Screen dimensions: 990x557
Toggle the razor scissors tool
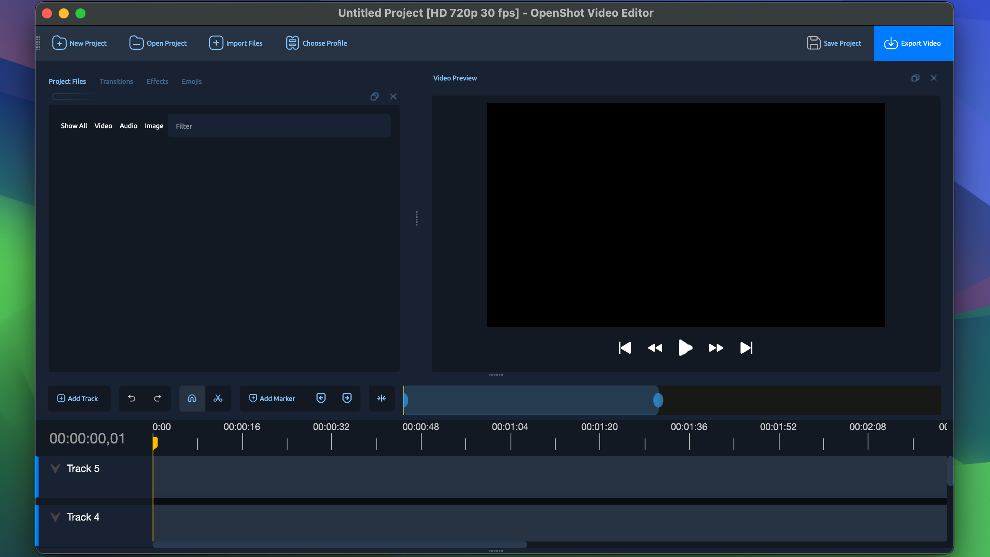tap(218, 398)
